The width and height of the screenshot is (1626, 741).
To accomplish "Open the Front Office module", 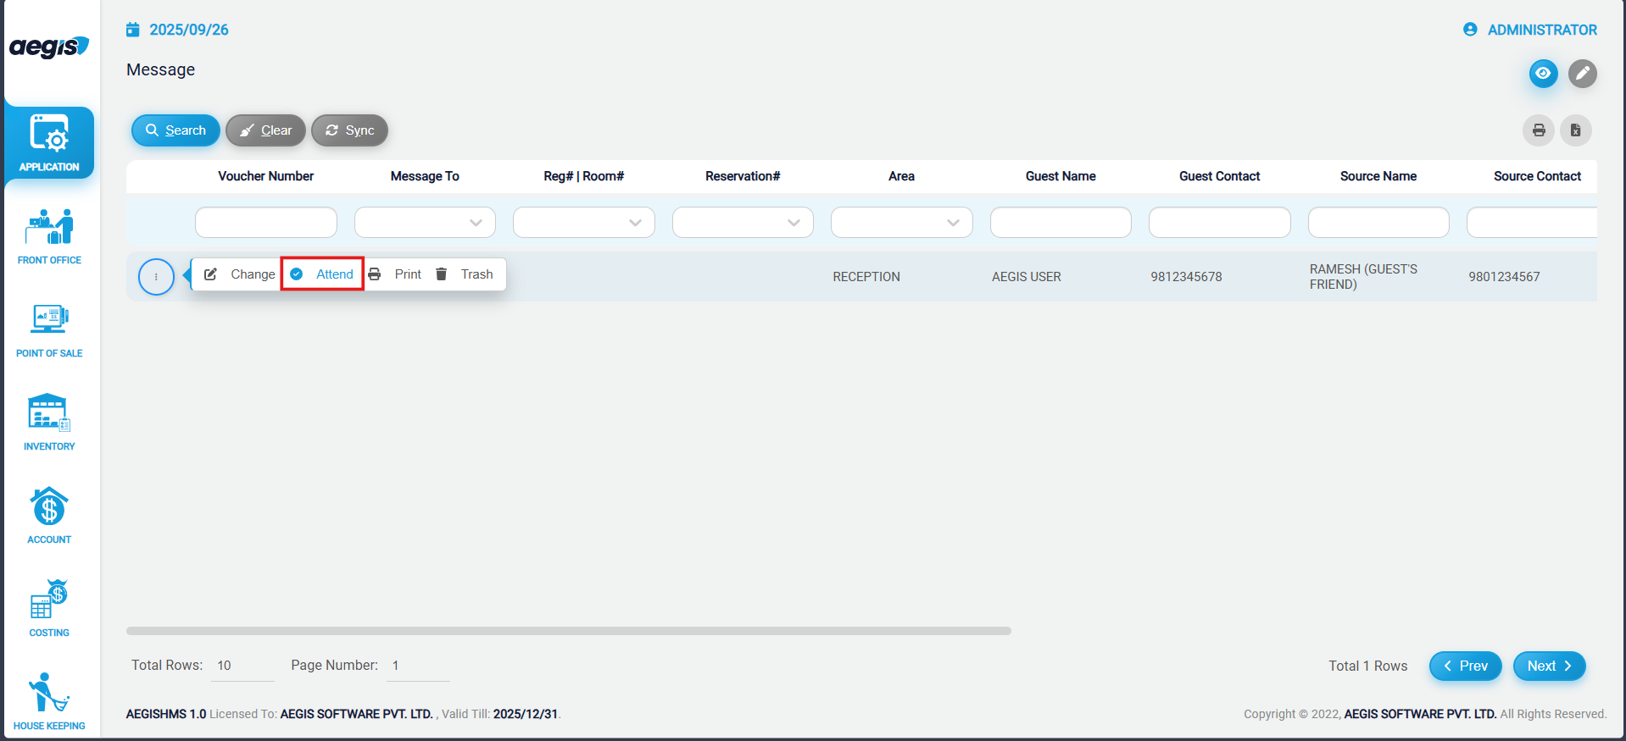I will 49,235.
